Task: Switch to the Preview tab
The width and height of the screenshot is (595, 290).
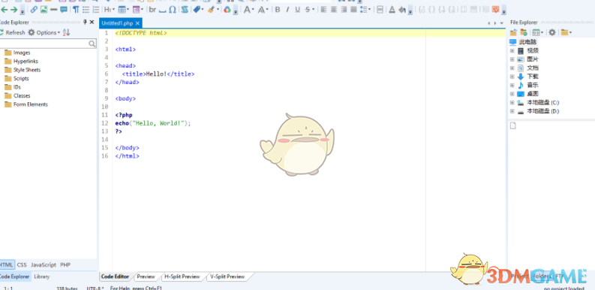Action: pyautogui.click(x=146, y=276)
